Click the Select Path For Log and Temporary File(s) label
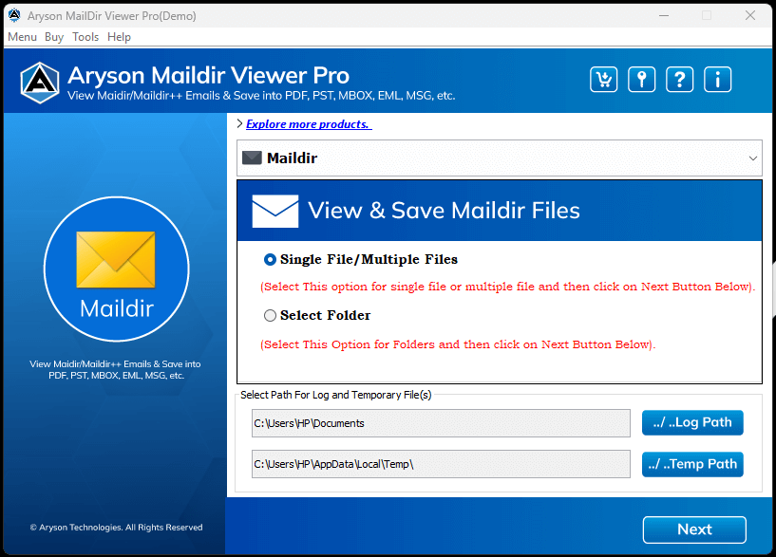This screenshot has height=557, width=776. (336, 395)
